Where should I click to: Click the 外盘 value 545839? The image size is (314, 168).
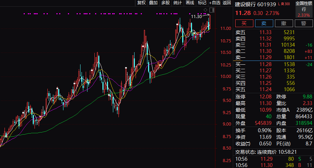(x=263, y=123)
